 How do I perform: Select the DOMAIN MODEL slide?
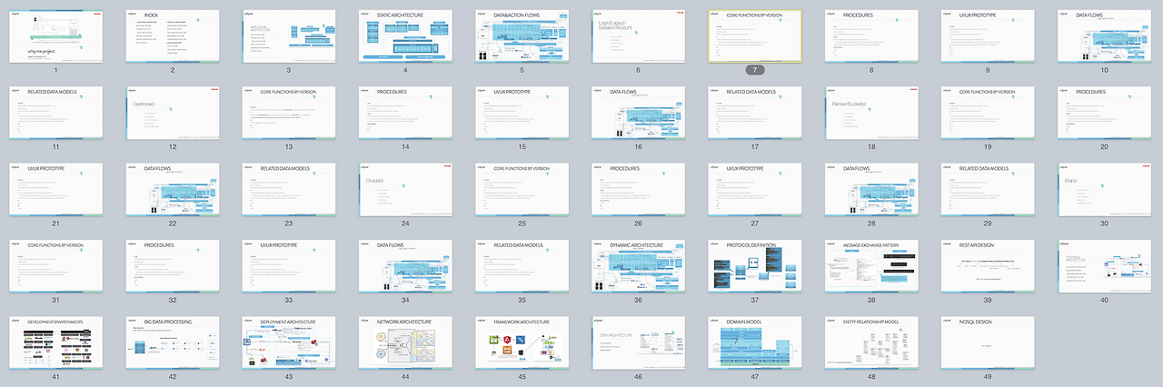point(755,343)
